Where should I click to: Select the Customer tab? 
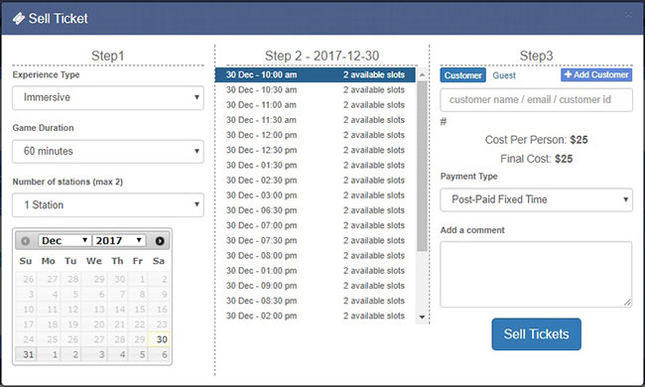click(x=462, y=75)
